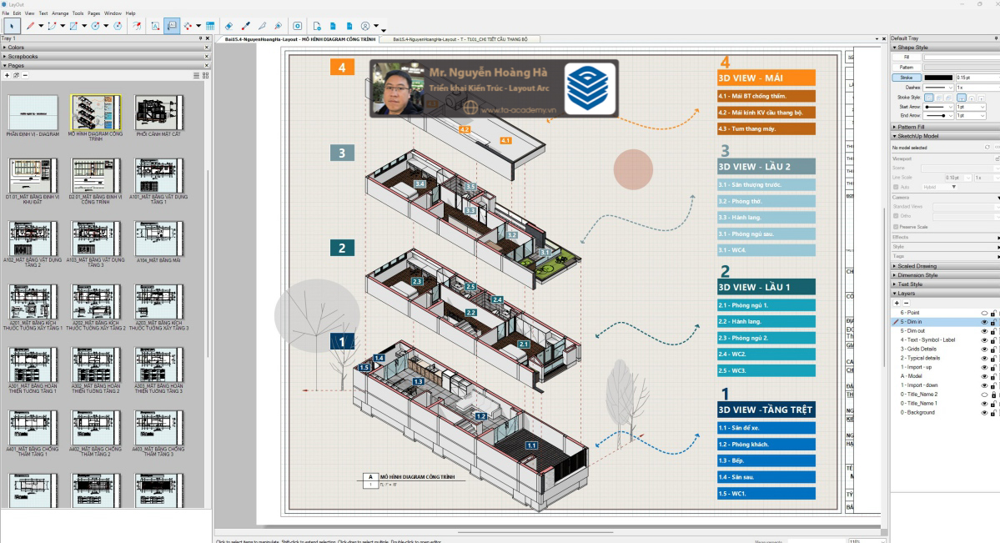Viewport: 1000px width, 543px height.
Task: Lock the 5 - Dim in layer
Action: point(992,321)
